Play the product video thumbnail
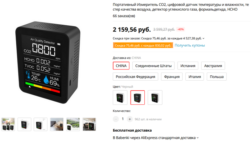Screen dimensions: 251x141 point(8,124)
